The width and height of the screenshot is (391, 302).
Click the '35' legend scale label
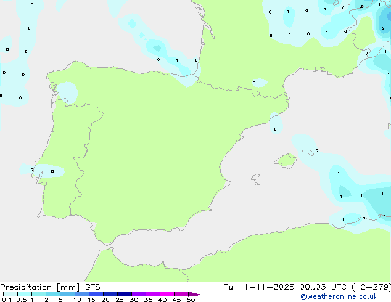coord(148,300)
